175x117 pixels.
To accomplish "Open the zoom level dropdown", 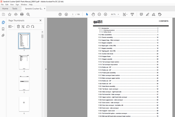I will coord(118,14).
